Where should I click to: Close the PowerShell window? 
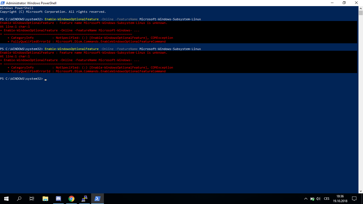click(x=357, y=3)
